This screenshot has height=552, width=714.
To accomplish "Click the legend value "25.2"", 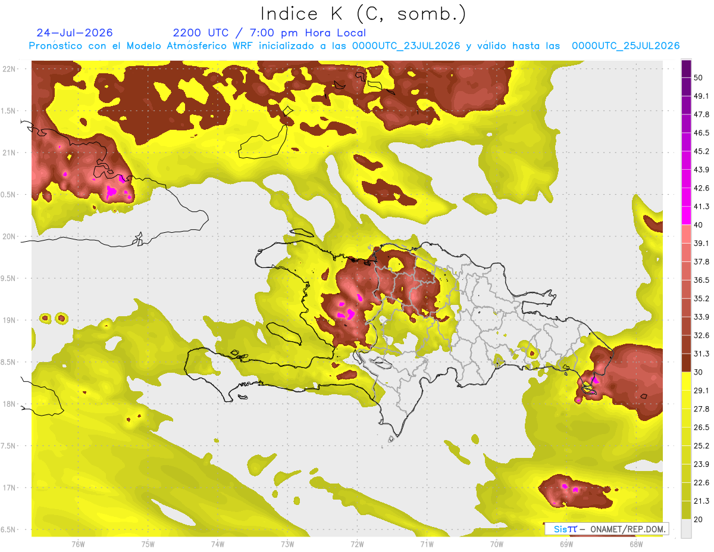I will coord(702,445).
